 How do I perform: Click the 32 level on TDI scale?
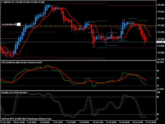click(x=158, y=86)
